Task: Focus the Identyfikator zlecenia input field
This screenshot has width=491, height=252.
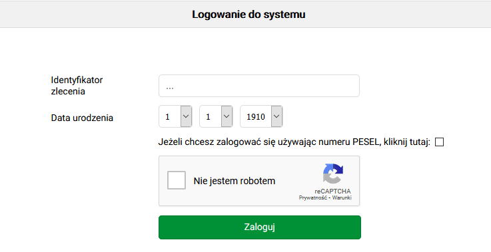Action: click(x=259, y=86)
